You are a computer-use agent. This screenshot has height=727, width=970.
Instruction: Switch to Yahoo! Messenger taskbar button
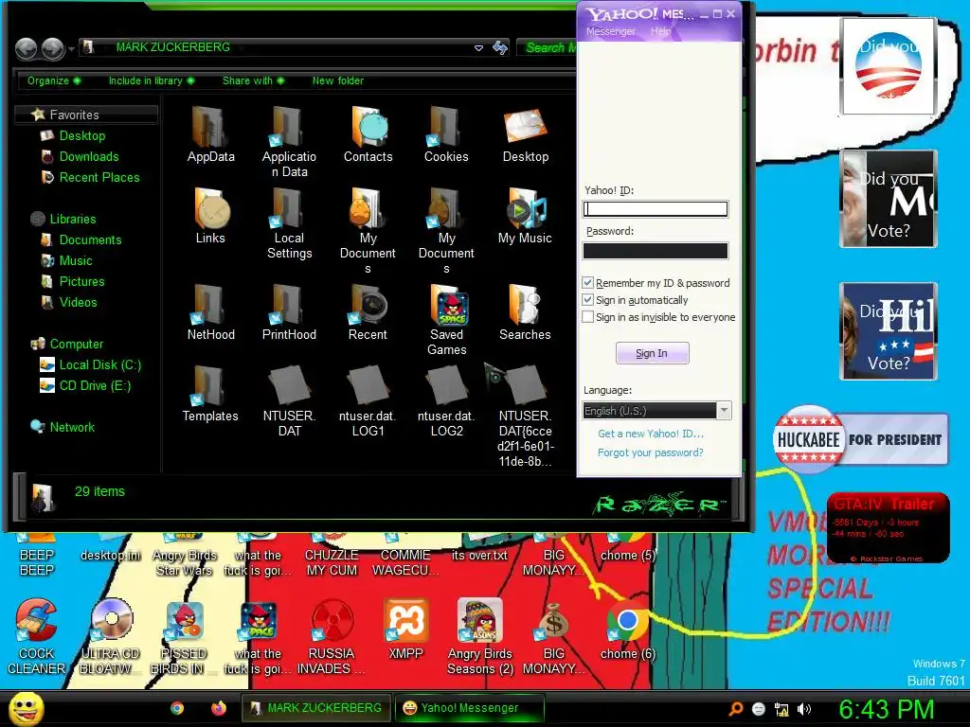pos(470,708)
